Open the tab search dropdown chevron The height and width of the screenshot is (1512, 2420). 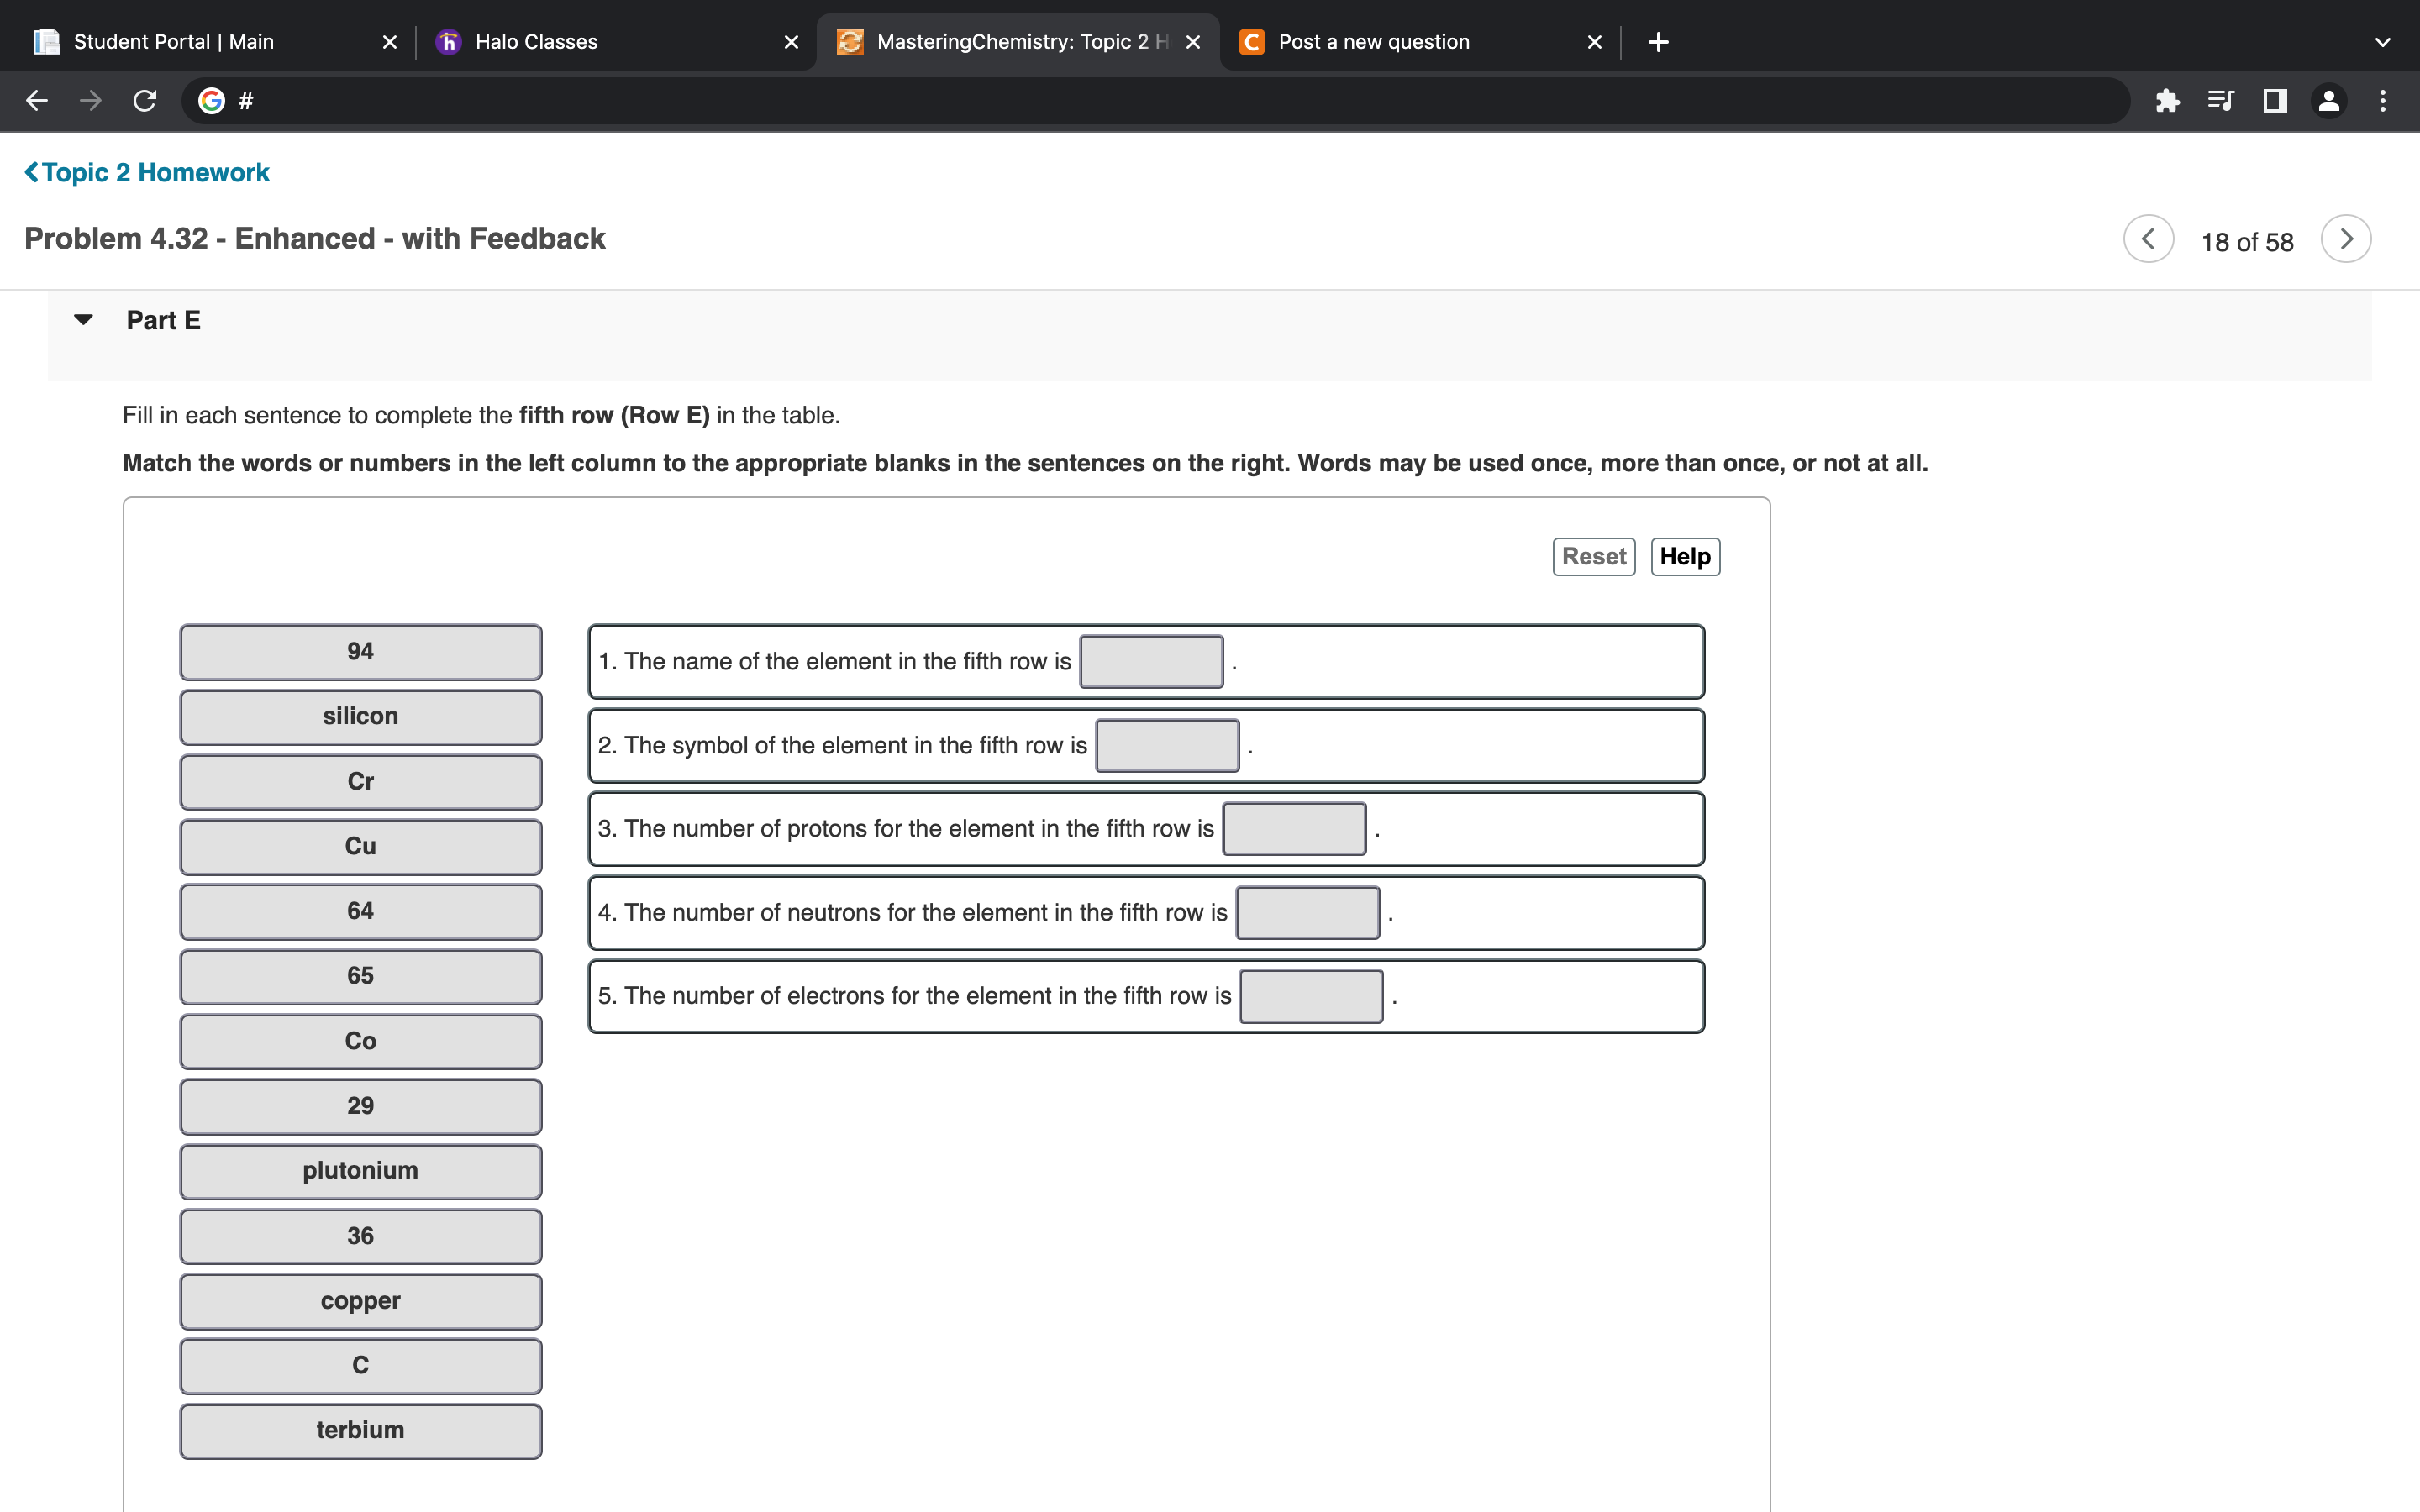click(x=2382, y=42)
